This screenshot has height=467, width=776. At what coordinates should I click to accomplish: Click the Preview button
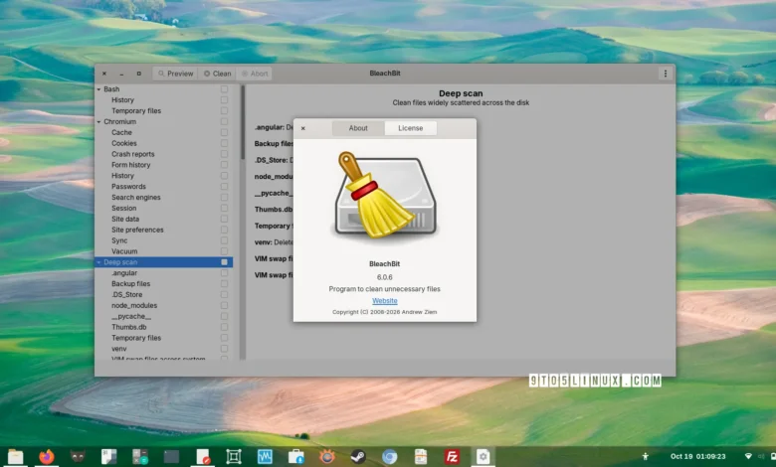point(175,74)
